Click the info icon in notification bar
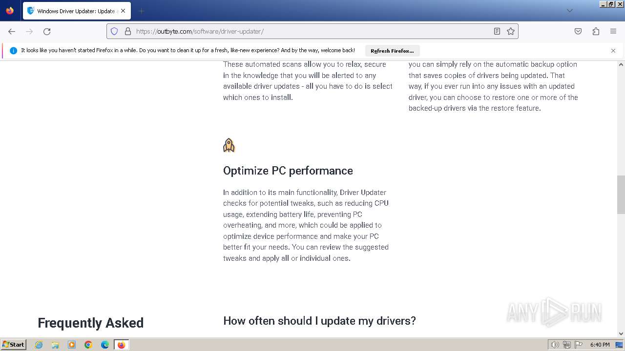 click(x=13, y=51)
